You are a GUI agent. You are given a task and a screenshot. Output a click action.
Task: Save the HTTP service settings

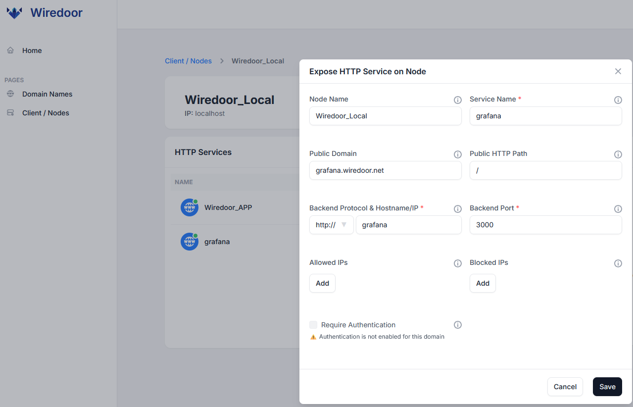607,387
